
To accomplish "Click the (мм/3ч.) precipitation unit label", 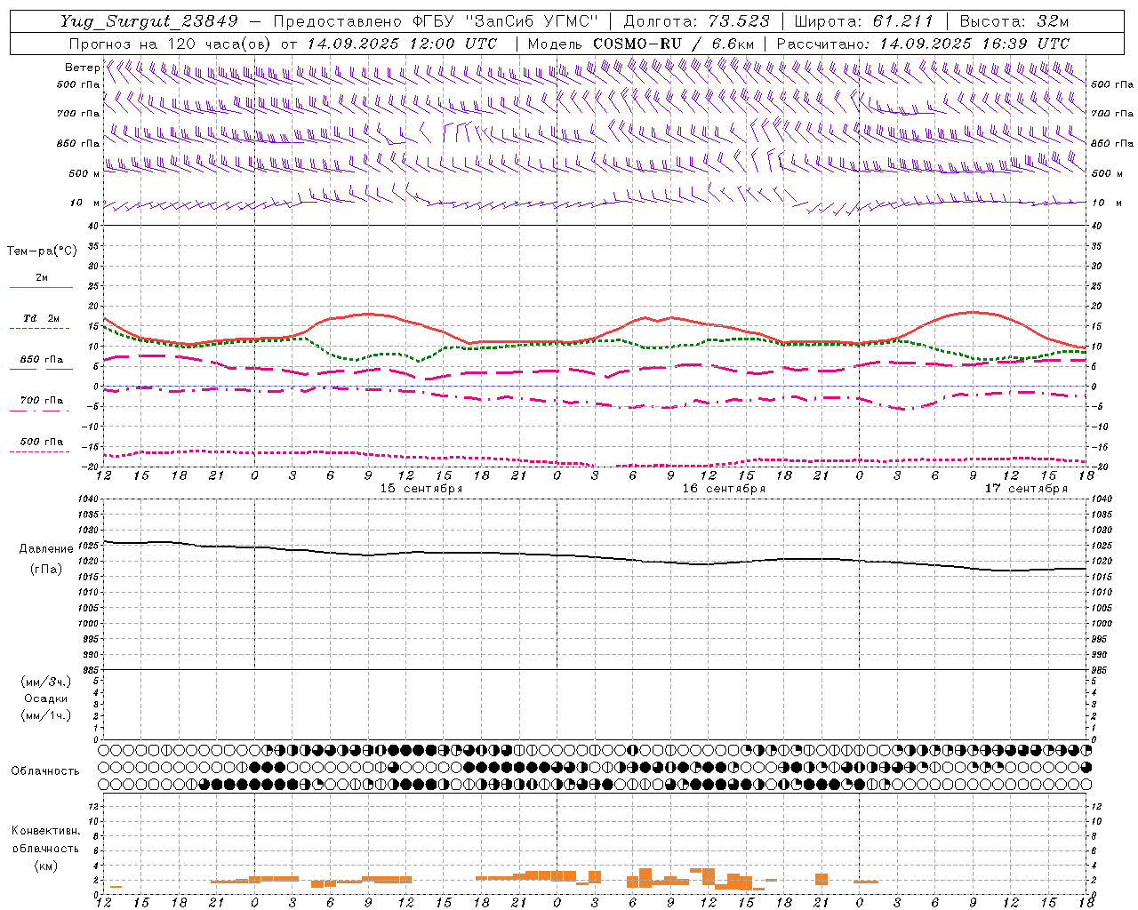I will click(46, 682).
